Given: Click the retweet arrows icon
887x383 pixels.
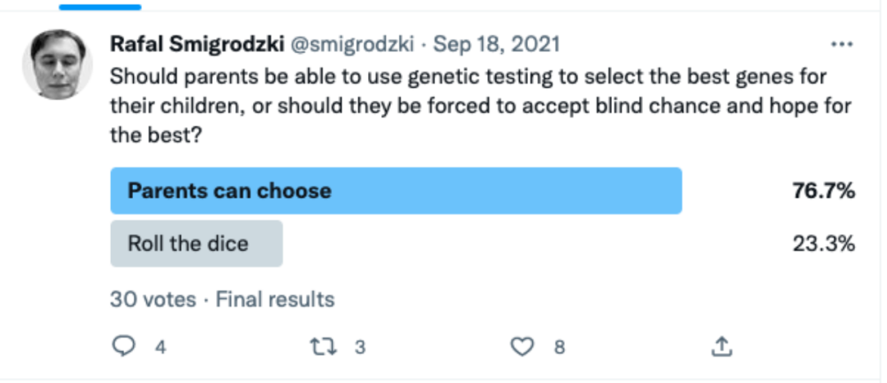Looking at the screenshot, I should coord(324,346).
